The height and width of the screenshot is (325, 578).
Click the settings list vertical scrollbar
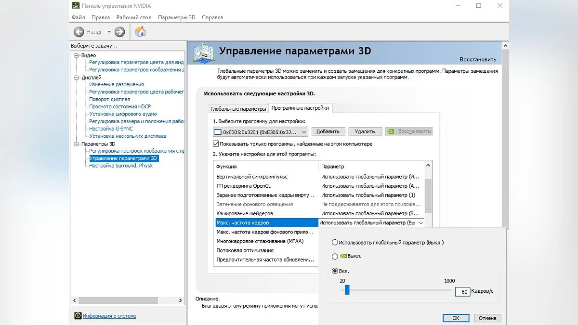tap(429, 196)
